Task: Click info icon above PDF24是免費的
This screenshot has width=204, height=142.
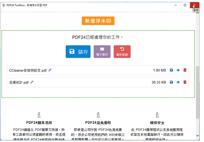Action: tap(98, 115)
